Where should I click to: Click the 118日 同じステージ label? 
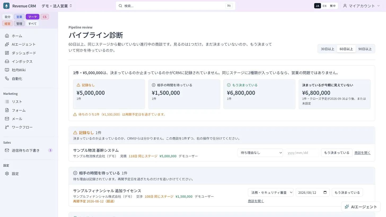click(143, 156)
